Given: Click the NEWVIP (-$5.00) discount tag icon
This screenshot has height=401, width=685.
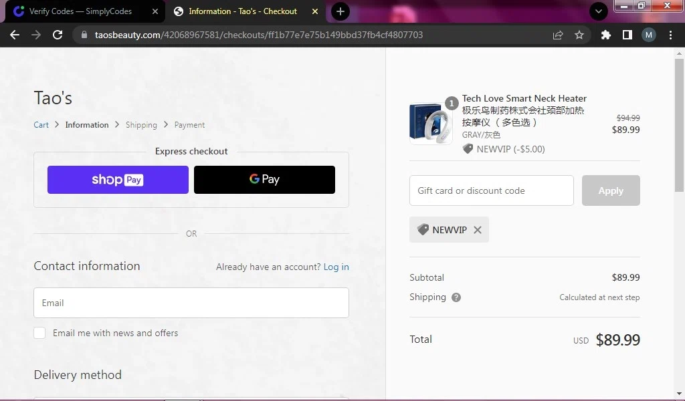Looking at the screenshot, I should pos(468,149).
